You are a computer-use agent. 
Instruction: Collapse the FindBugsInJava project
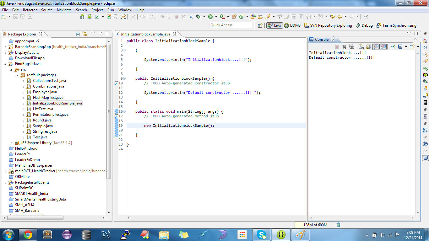[x=5, y=64]
